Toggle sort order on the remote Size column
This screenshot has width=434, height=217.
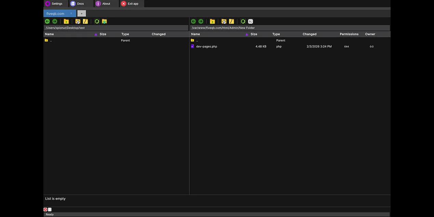click(x=253, y=34)
